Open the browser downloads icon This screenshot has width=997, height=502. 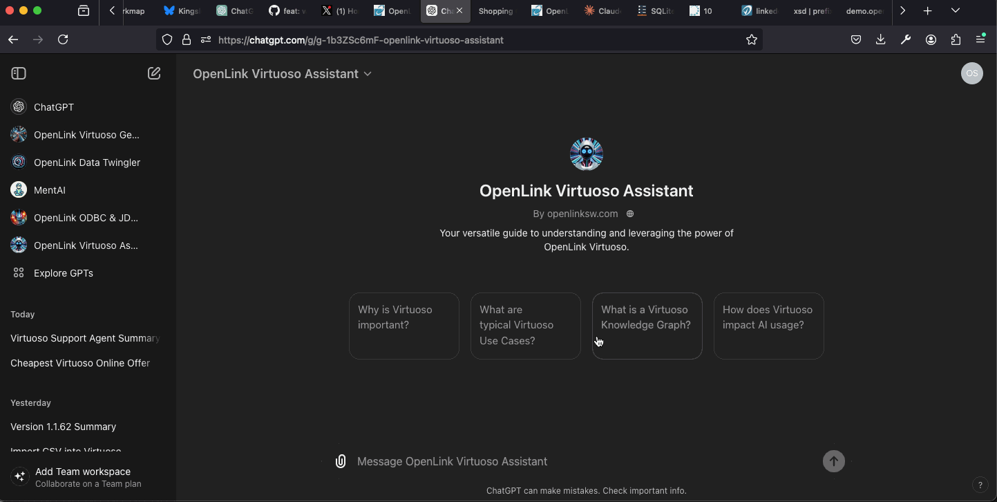(881, 40)
